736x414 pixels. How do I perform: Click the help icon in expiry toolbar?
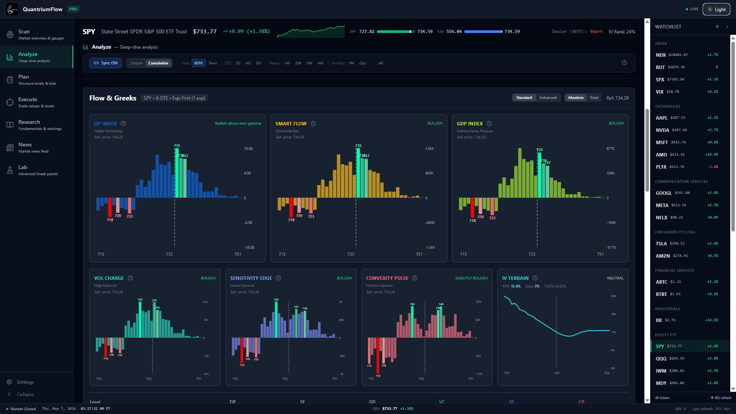(624, 62)
